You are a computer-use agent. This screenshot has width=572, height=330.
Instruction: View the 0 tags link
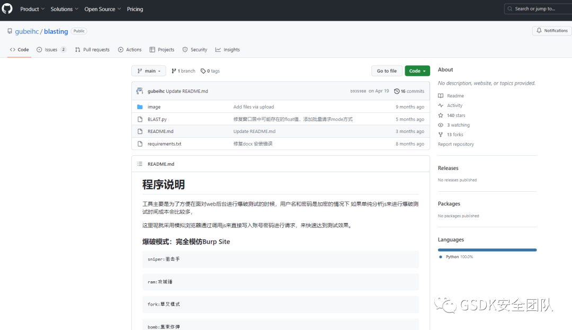click(x=210, y=71)
